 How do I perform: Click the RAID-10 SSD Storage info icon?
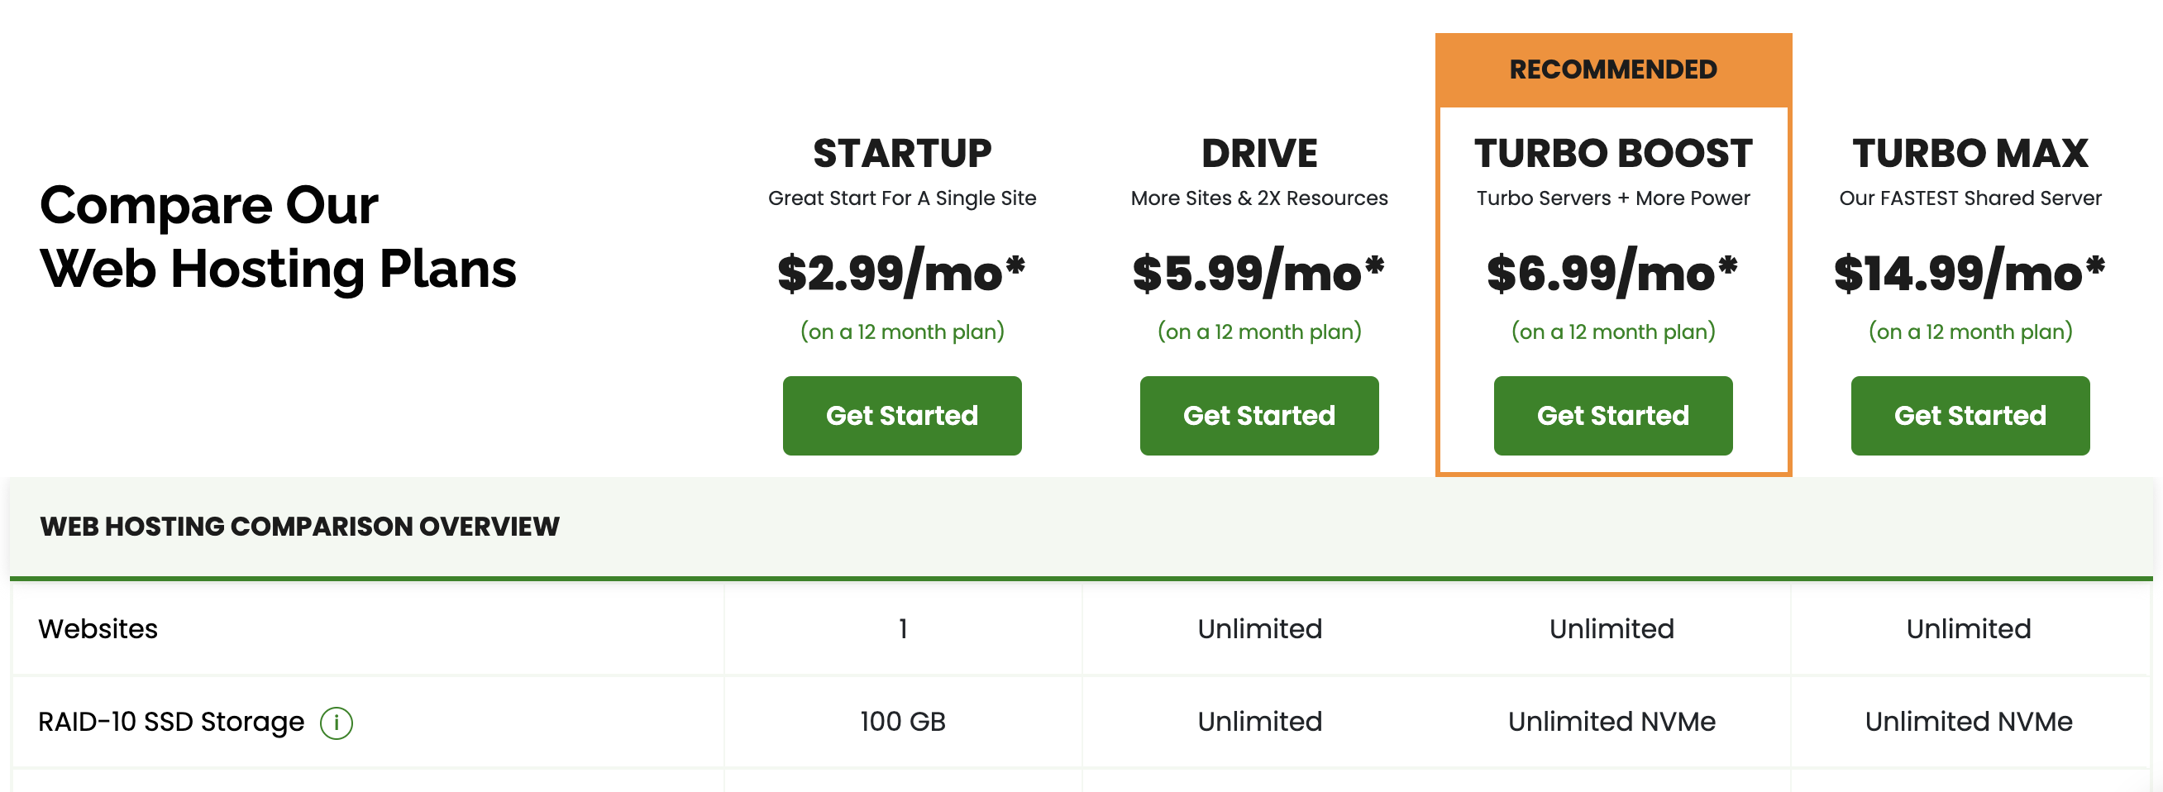pyautogui.click(x=336, y=723)
